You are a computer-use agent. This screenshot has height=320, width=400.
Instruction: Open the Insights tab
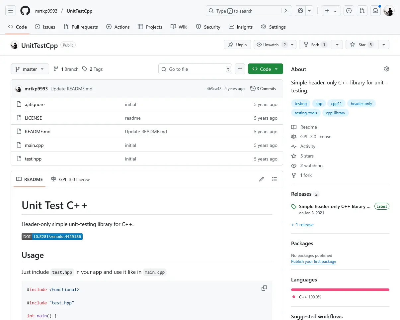point(241,27)
